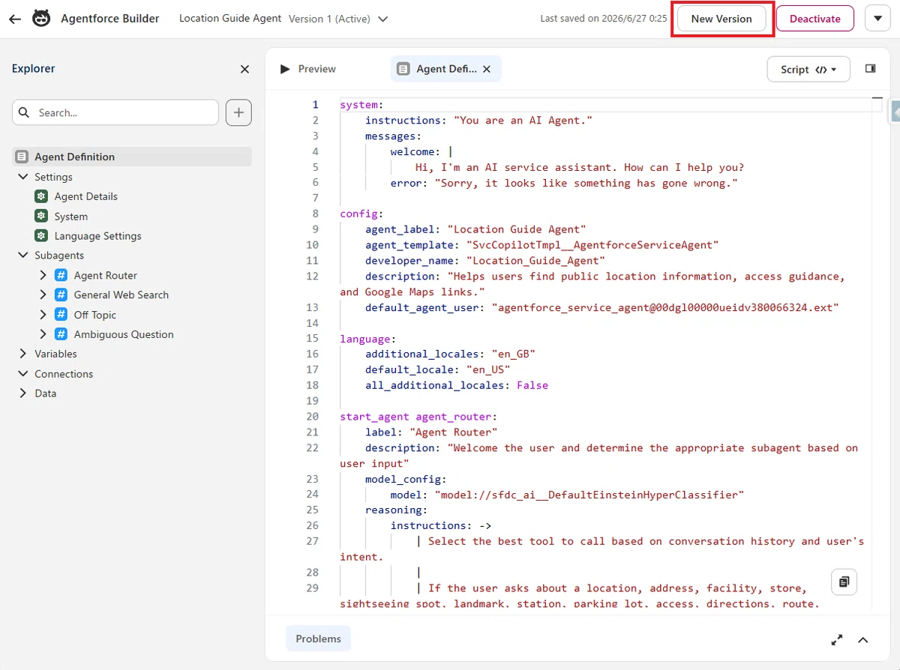Expand the Variables section
This screenshot has height=670, width=900.
[x=22, y=354]
